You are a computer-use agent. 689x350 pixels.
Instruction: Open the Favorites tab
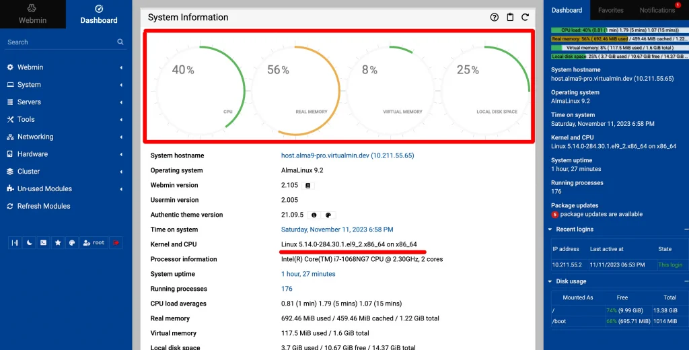click(610, 10)
